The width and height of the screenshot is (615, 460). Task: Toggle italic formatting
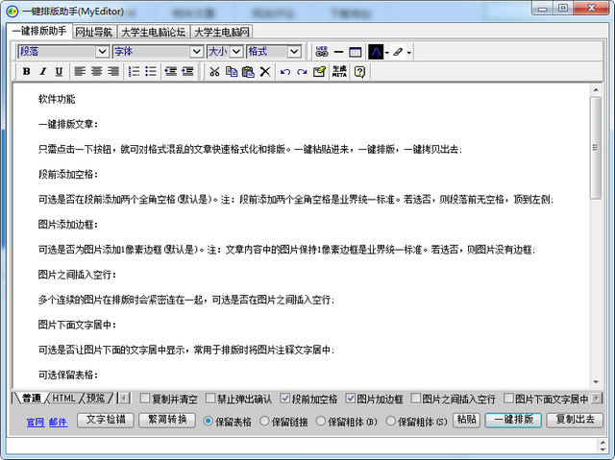point(42,71)
